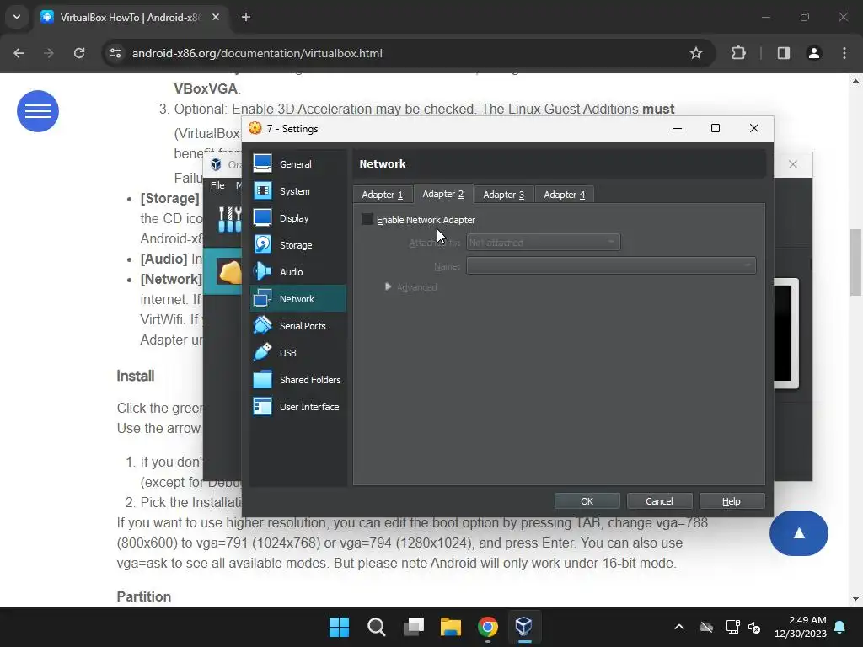Open the clock and calendar flyout
Image resolution: width=863 pixels, height=647 pixels.
800,627
